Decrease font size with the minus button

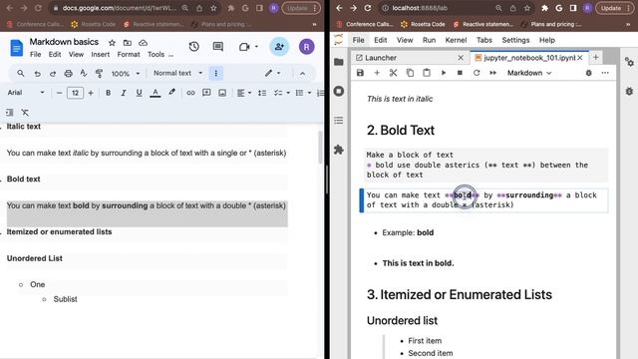click(60, 93)
